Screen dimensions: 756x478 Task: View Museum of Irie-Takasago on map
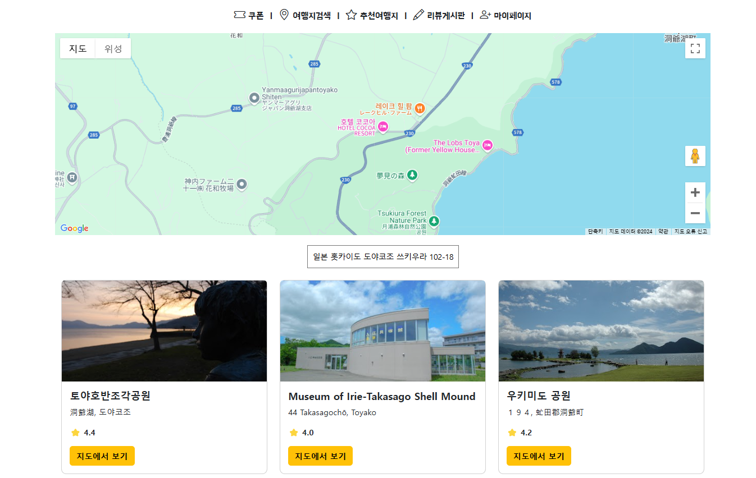pos(320,456)
